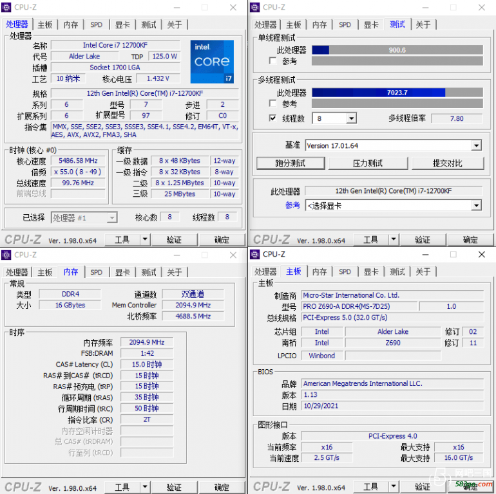Click the 压力测试 stress test button
Viewport: 496px width, 494px height.
click(368, 163)
